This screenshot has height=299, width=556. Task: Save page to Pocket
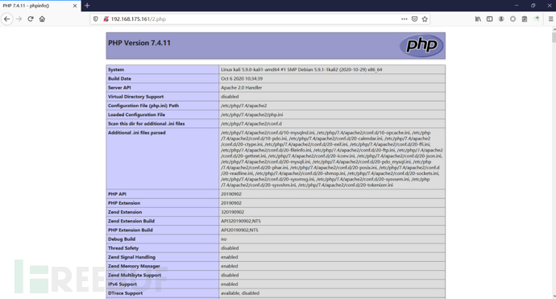point(414,19)
